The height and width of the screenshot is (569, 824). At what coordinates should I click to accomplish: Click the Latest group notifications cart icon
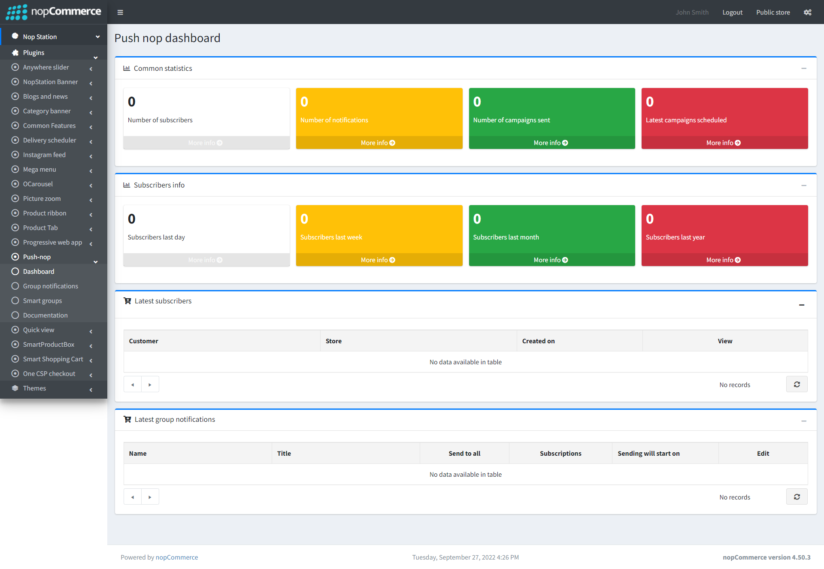coord(127,419)
